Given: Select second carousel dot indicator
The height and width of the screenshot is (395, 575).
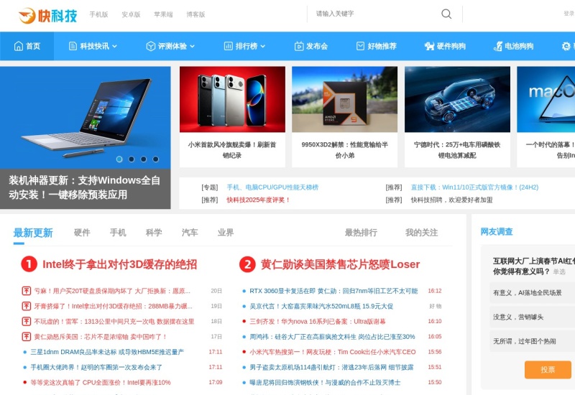Looking at the screenshot, I should coord(132,159).
